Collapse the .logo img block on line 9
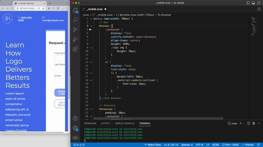 pos(91,48)
